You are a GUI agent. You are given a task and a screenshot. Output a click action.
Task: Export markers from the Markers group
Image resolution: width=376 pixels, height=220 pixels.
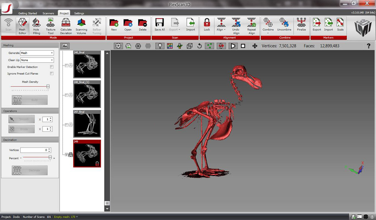(317, 25)
